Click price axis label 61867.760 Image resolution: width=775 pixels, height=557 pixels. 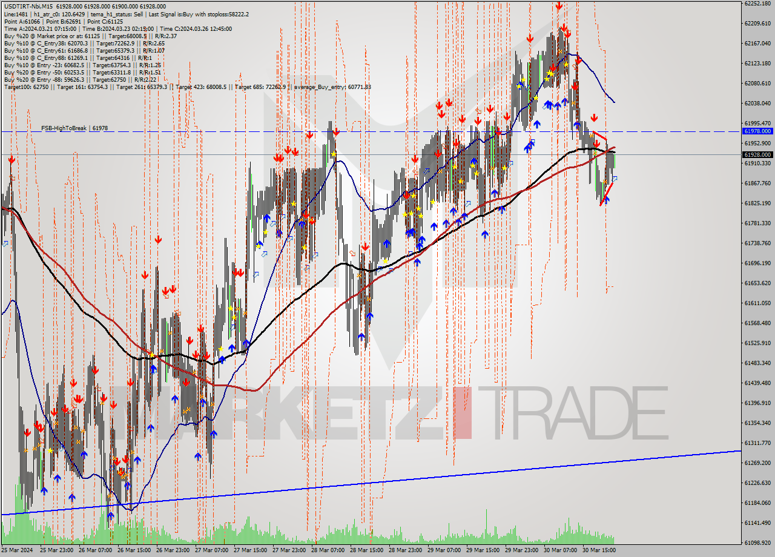click(757, 183)
